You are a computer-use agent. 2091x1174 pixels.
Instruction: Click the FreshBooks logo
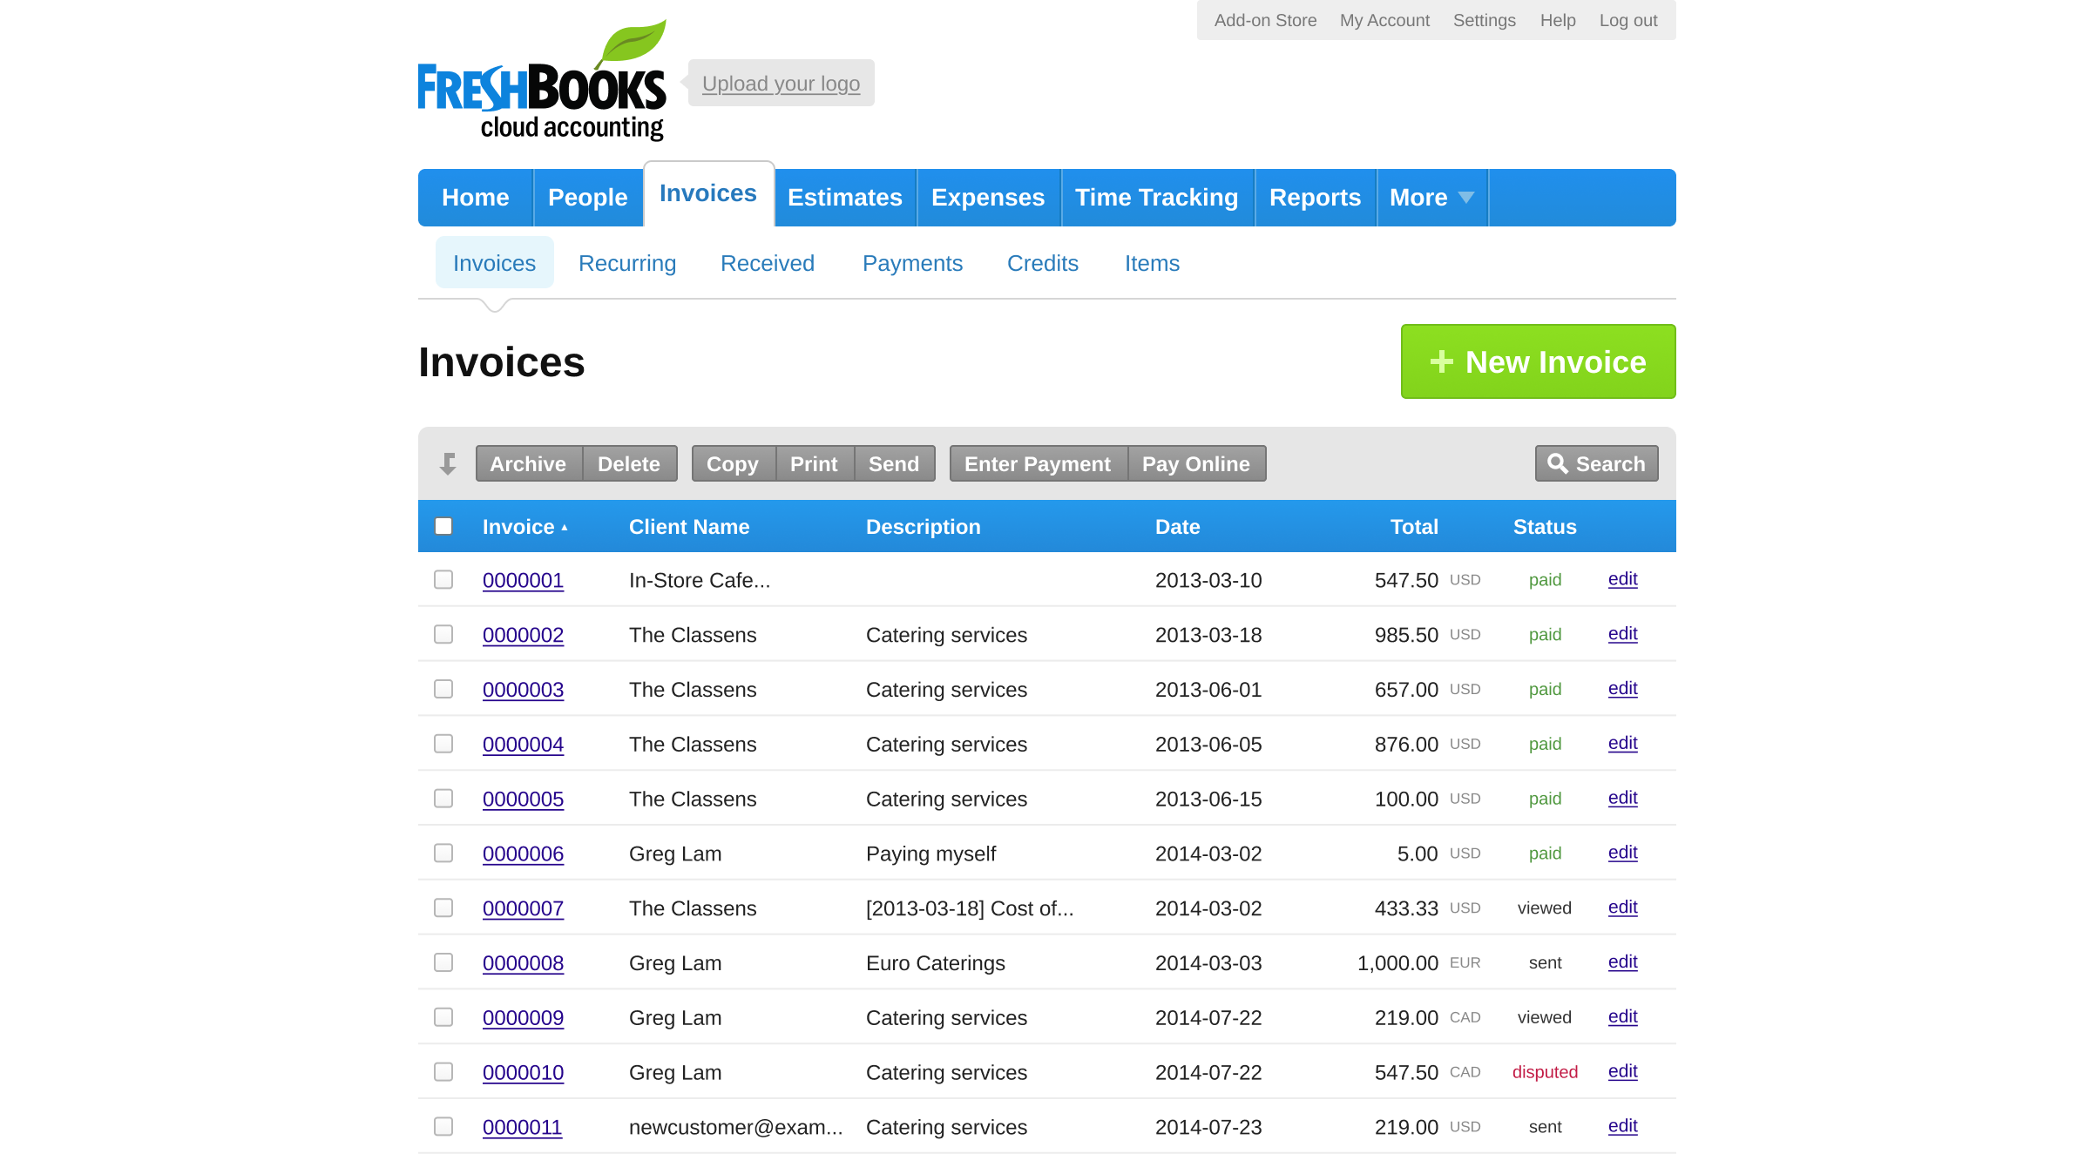pos(542,81)
